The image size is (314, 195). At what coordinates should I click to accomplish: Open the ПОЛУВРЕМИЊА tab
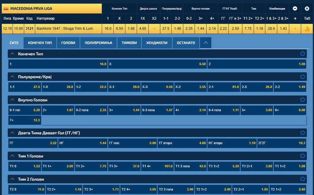[98, 43]
